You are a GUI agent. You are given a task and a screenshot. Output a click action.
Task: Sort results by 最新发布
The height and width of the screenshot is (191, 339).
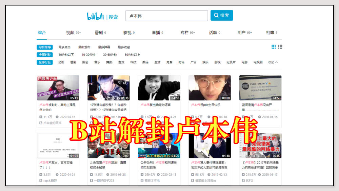click(84, 47)
